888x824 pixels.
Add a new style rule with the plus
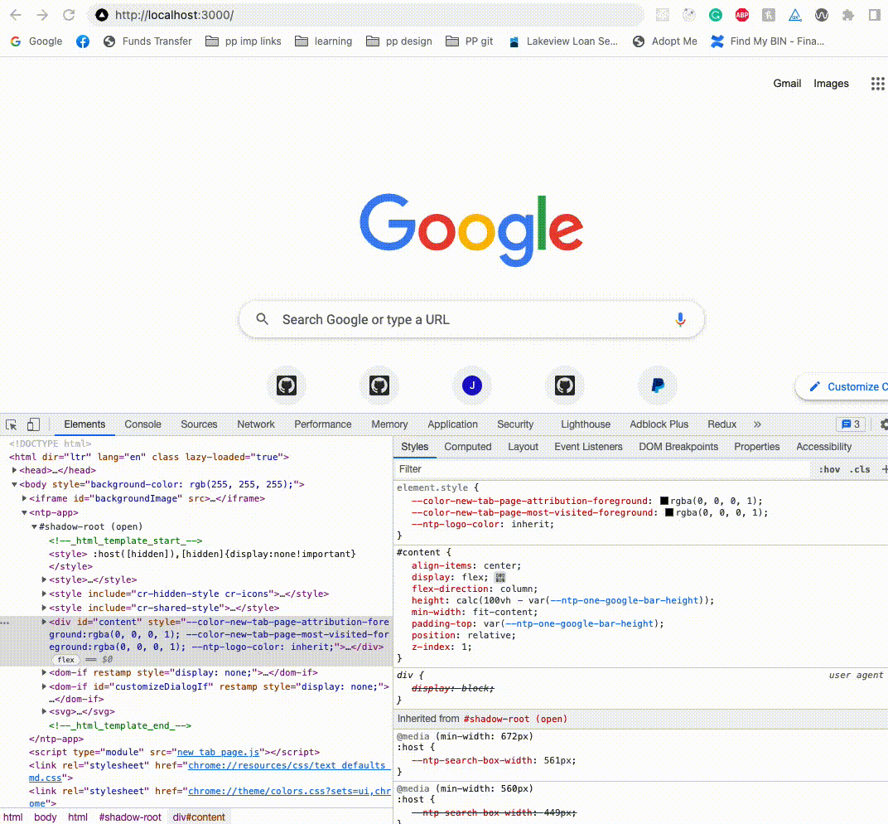[884, 469]
